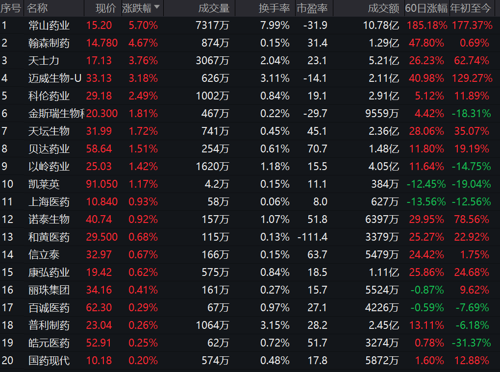
Task: Select the 凯莱英 stock name
Action: pos(44,184)
